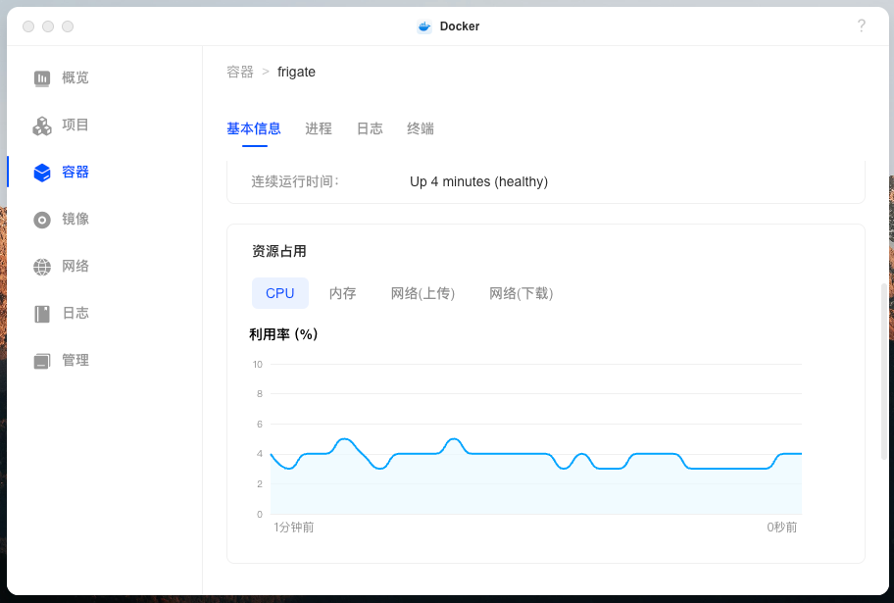
Task: Switch to the 进程 processes tab
Action: pos(318,128)
